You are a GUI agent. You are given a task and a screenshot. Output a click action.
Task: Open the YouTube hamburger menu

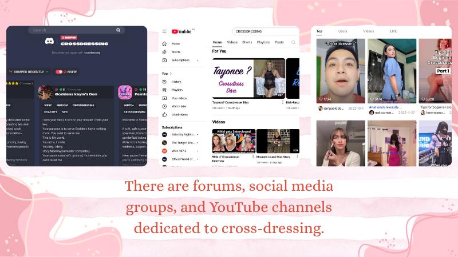coord(164,31)
